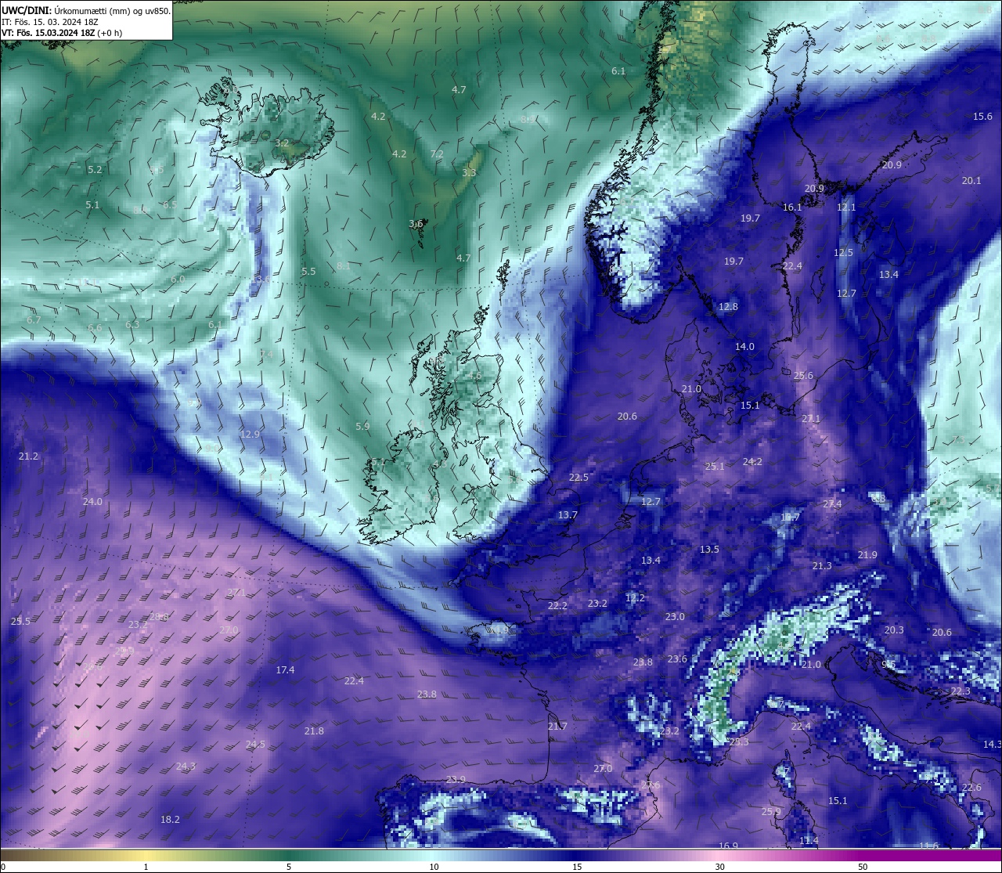Click the 21.7 value near the Bay of Biscay

(557, 727)
